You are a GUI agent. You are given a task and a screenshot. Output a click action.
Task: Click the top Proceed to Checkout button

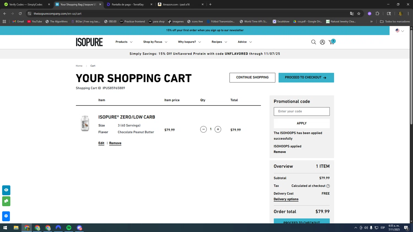[x=306, y=78]
